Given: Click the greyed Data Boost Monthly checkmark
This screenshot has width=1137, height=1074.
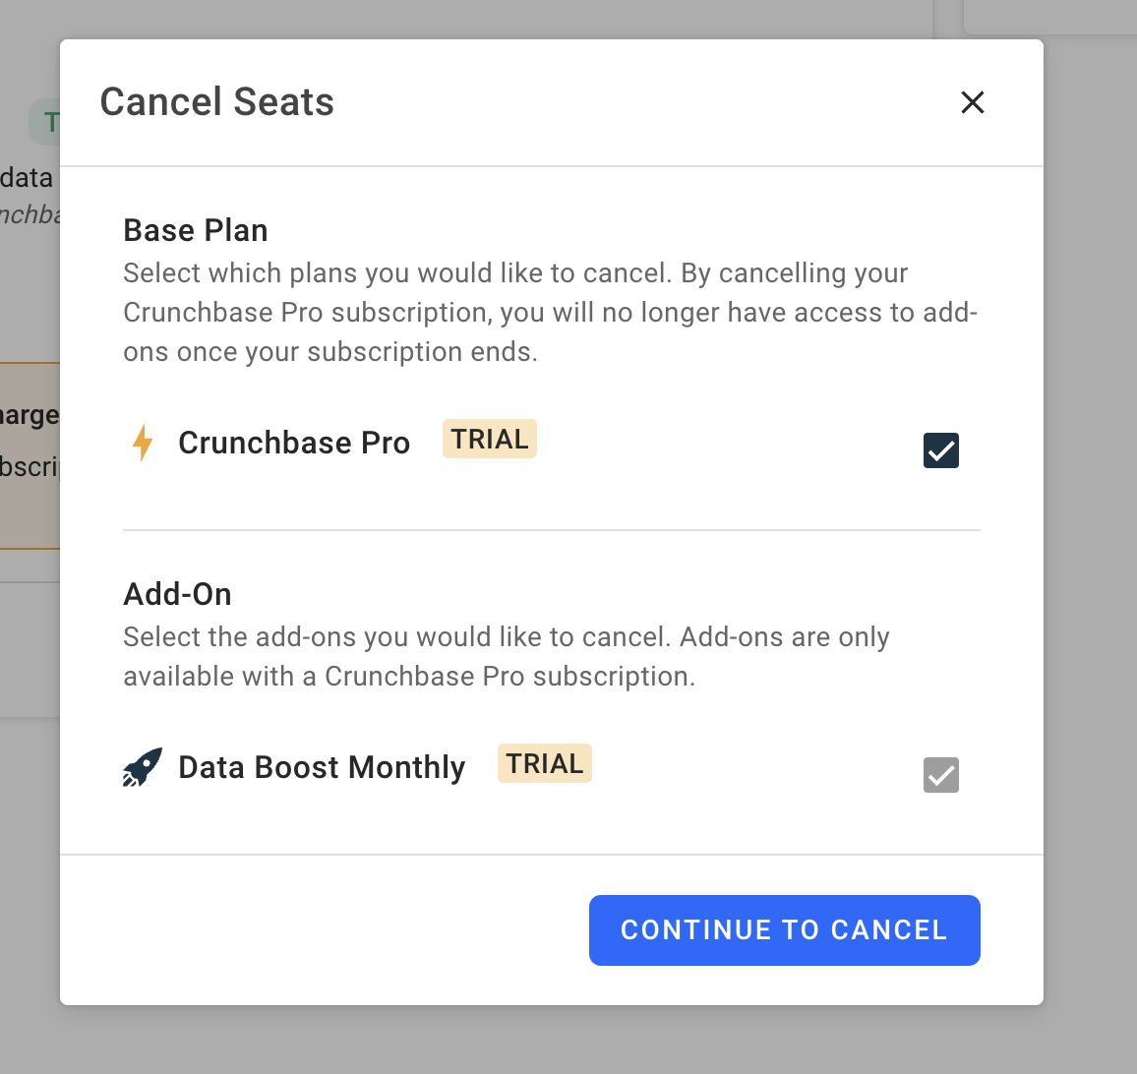Looking at the screenshot, I should (940, 775).
